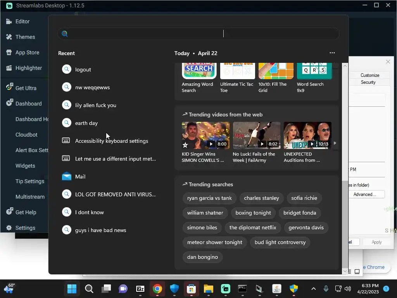Search trending 'ryan garcia vs tank'
The width and height of the screenshot is (397, 298).
(x=209, y=198)
